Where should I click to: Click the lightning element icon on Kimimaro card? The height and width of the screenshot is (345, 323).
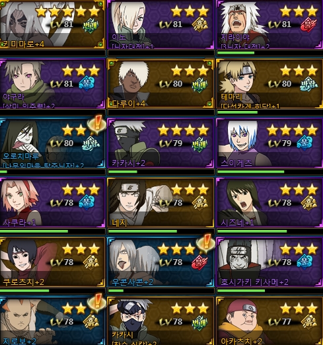(x=90, y=26)
